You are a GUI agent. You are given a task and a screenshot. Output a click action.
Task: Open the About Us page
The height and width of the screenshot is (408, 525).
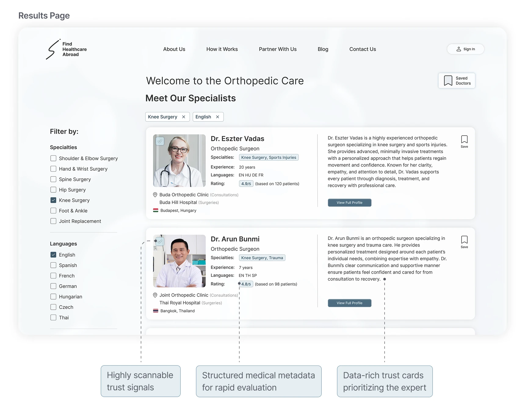pos(174,49)
